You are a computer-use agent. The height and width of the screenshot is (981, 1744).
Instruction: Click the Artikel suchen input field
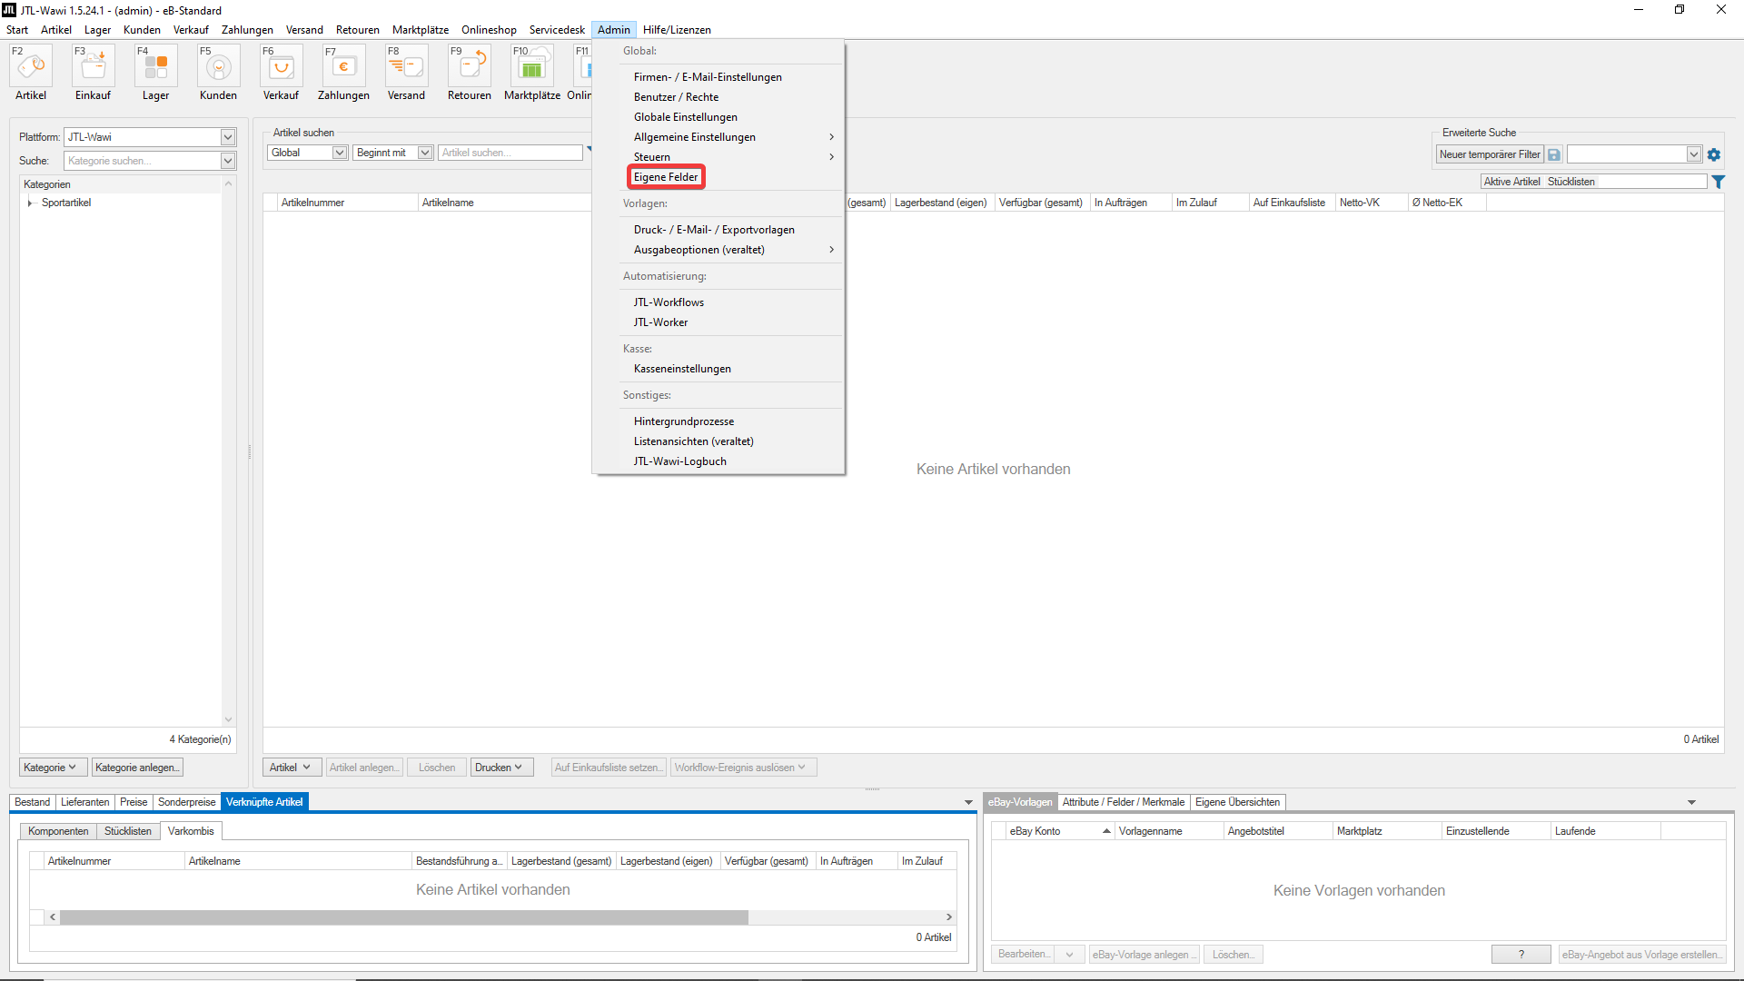pos(510,153)
